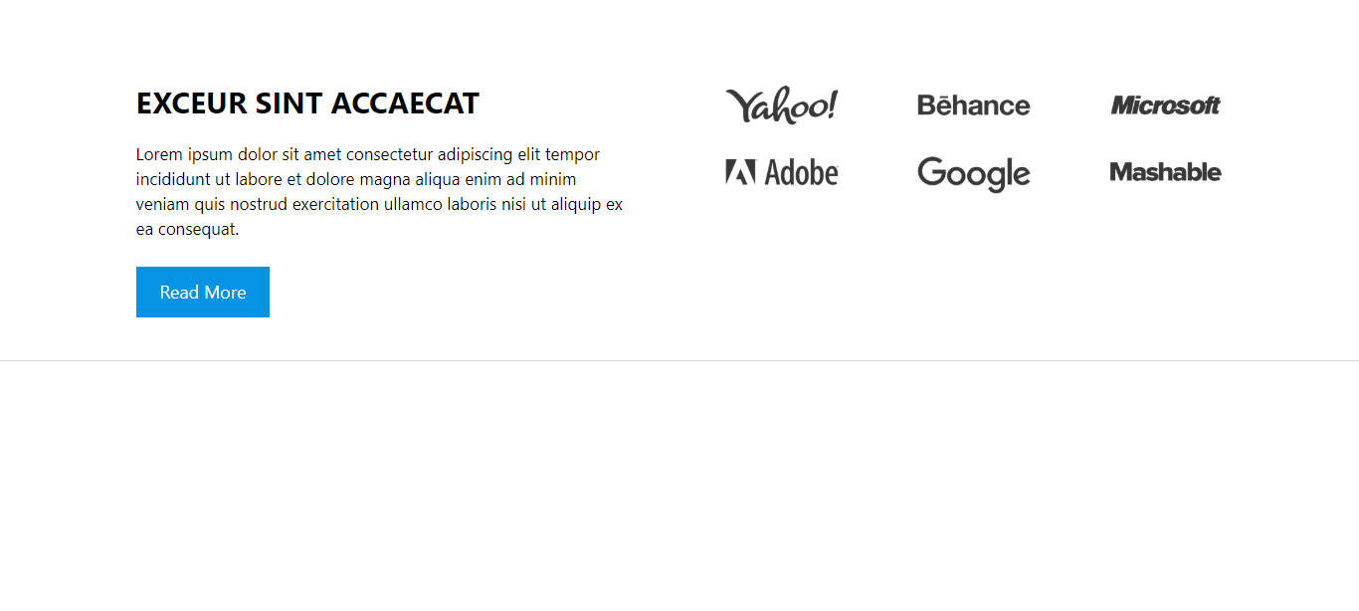Click "ea consequat." at the paragraph end
Image resolution: width=1359 pixels, height=611 pixels.
click(x=187, y=229)
